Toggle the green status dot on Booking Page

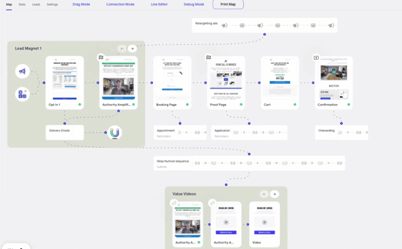pos(187,104)
